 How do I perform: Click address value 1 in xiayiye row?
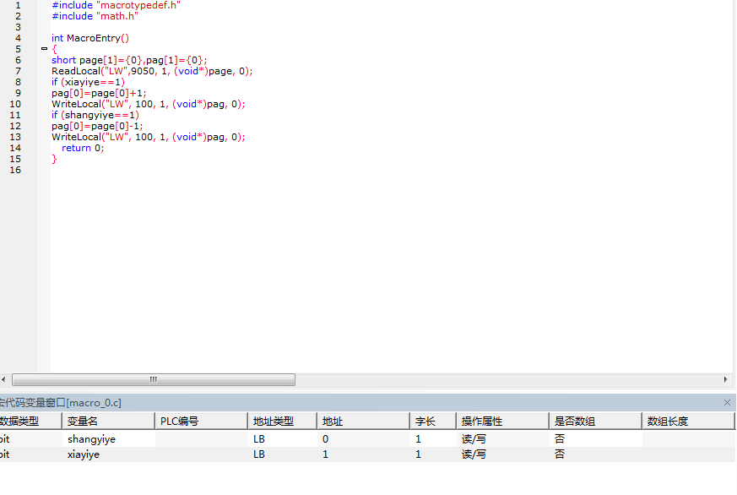[x=326, y=454]
